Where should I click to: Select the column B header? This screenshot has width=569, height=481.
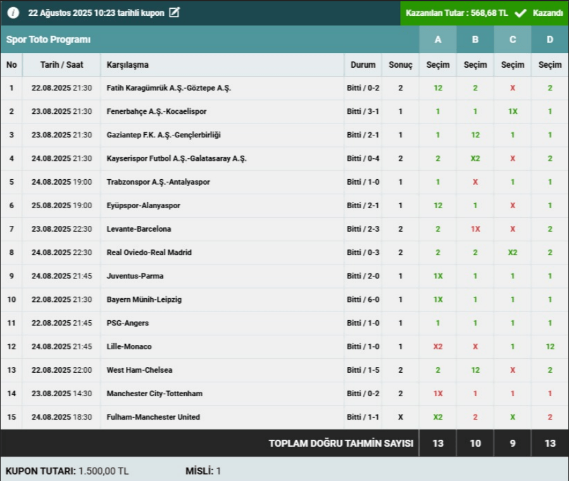475,40
